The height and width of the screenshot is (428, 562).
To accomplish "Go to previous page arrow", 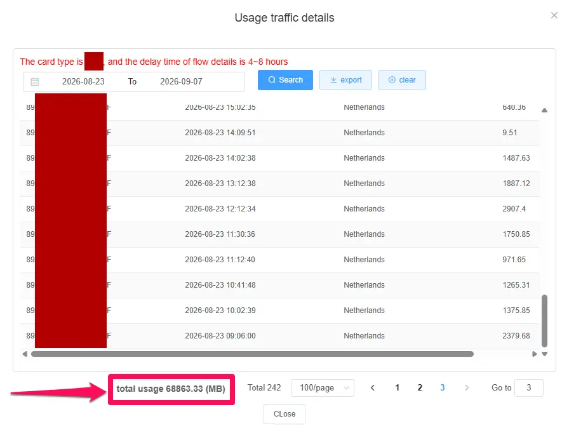I will (373, 388).
